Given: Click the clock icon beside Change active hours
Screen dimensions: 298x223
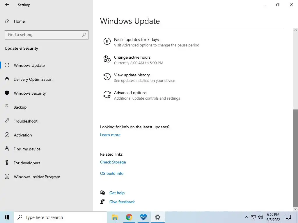Looking at the screenshot, I should [x=107, y=59].
